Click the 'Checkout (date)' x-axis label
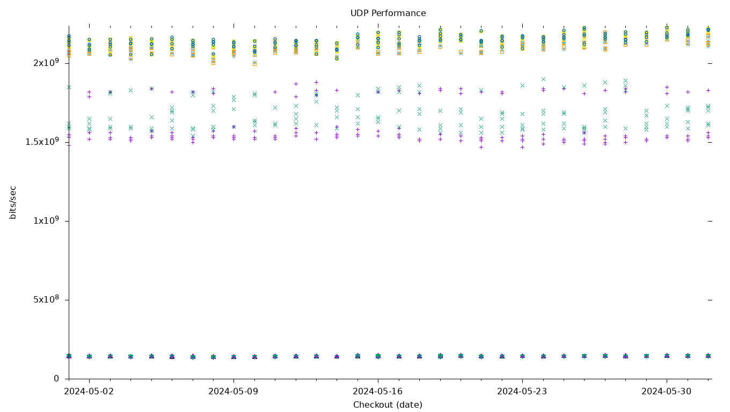Viewport: 730px width, 412px height. [388, 405]
